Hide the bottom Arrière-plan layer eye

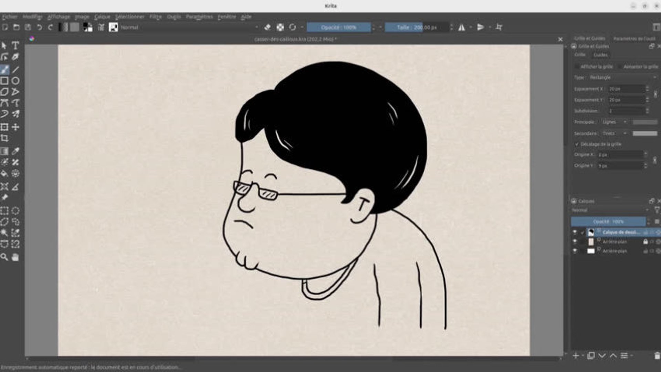(x=575, y=251)
